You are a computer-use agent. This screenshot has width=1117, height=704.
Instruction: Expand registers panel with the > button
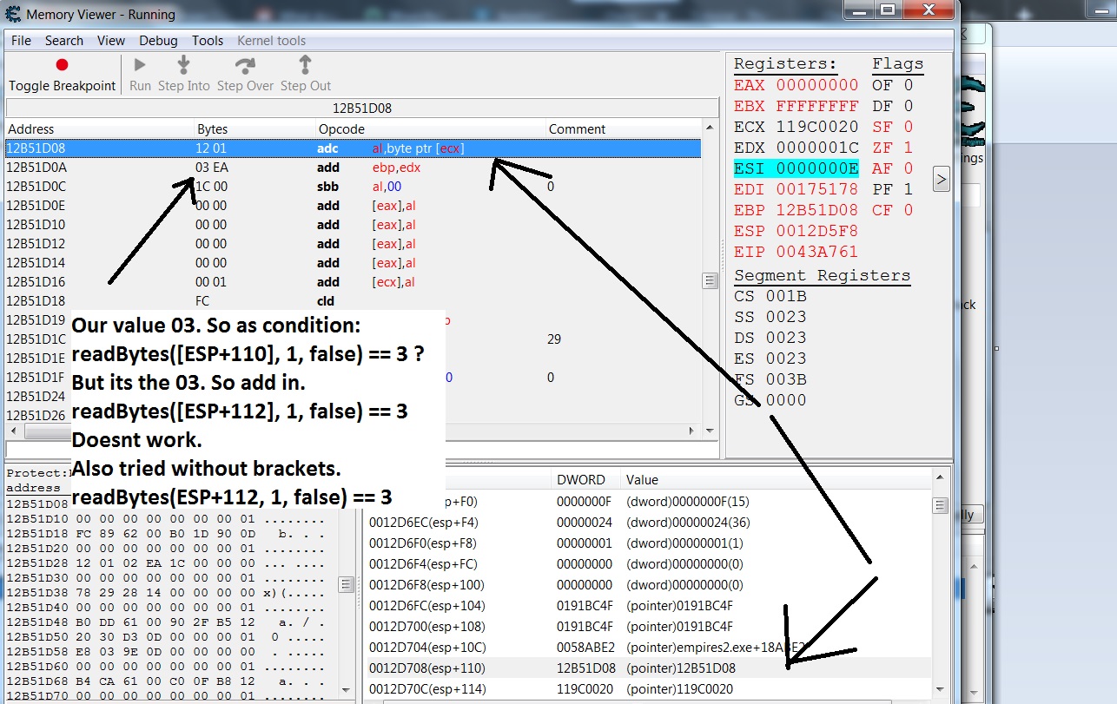click(x=941, y=179)
